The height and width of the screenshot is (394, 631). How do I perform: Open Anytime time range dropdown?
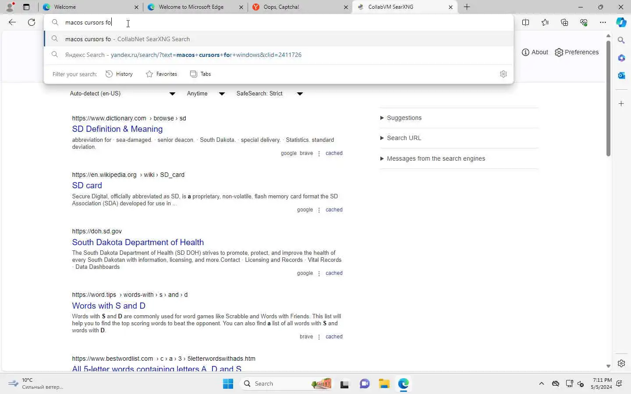tap(206, 93)
